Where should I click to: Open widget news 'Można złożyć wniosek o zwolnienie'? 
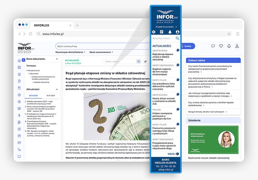(x=164, y=101)
